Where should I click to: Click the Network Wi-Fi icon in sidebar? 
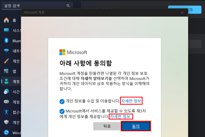tap(6, 51)
